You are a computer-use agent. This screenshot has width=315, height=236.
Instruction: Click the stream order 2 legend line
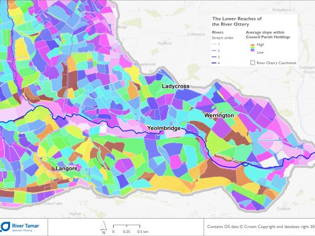coord(214,51)
